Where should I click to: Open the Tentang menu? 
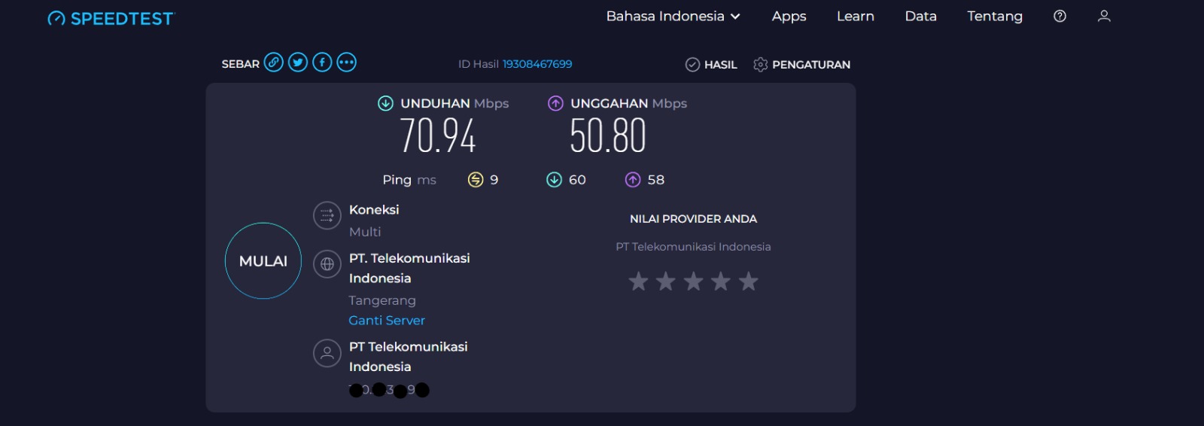point(994,16)
